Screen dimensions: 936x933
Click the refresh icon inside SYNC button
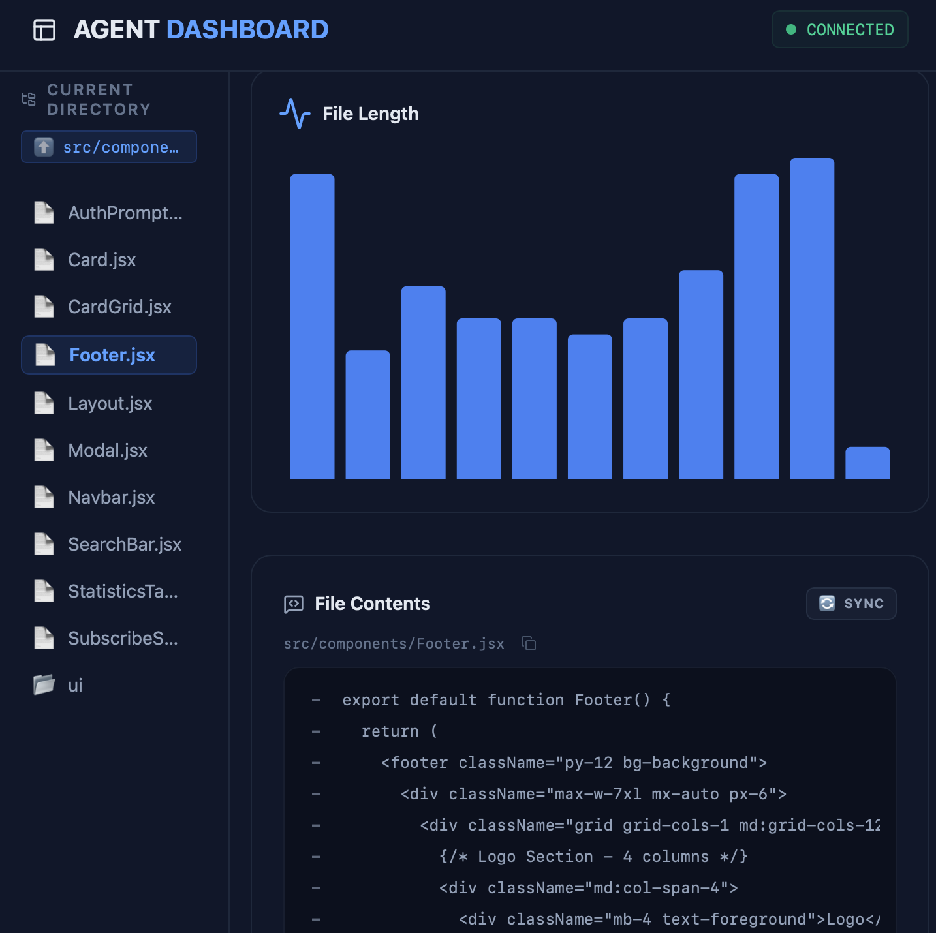click(827, 604)
